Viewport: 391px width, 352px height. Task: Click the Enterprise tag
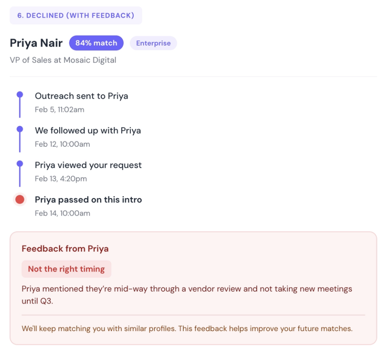point(153,43)
